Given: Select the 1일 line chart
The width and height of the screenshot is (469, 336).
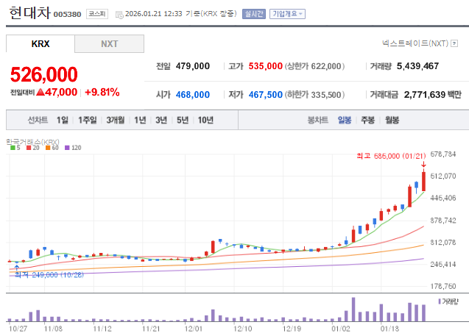Looking at the screenshot, I should [x=63, y=120].
